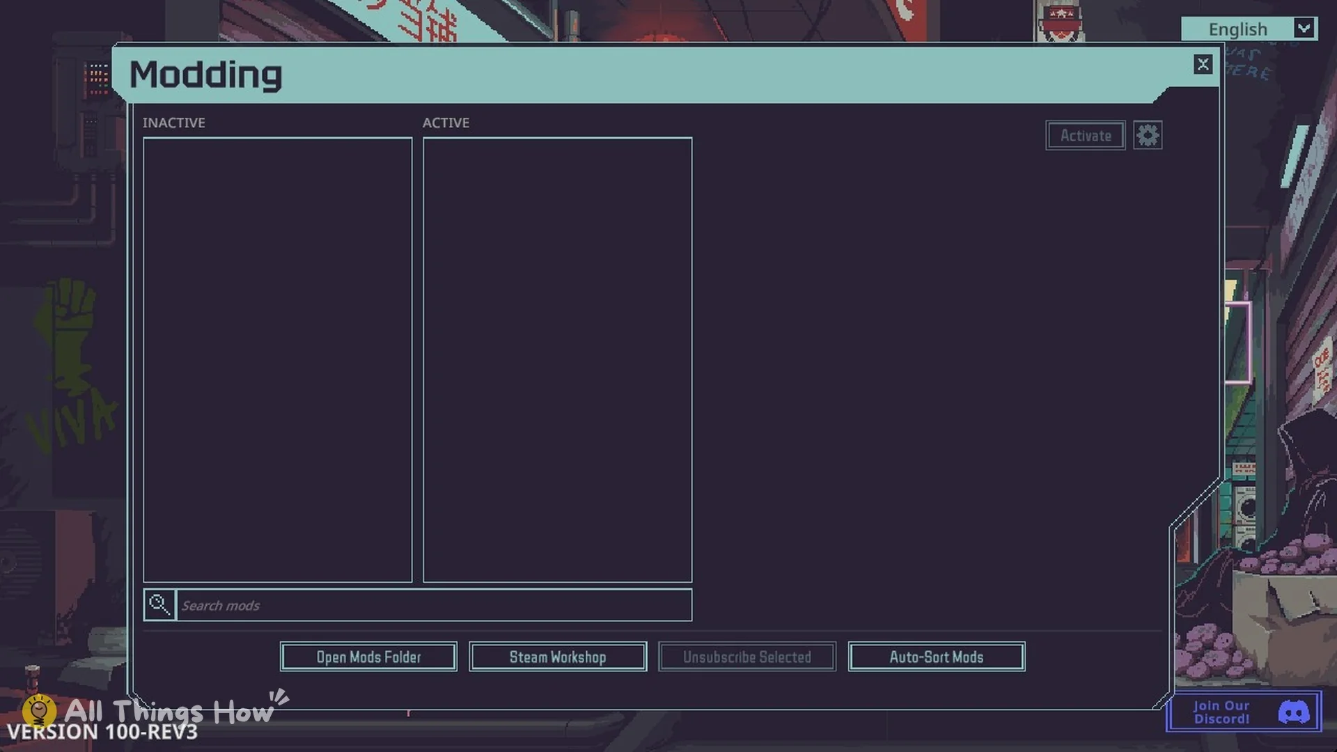Run Auto-Sort Mods
Screen dimensions: 1337x752
(x=937, y=657)
